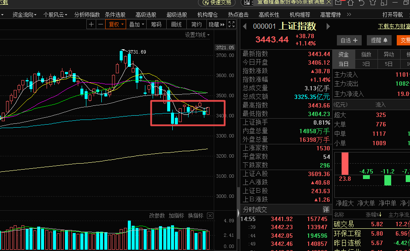This screenshot has height=251, width=410.
Task: Add index with 自选 + button
Action: click(349, 40)
